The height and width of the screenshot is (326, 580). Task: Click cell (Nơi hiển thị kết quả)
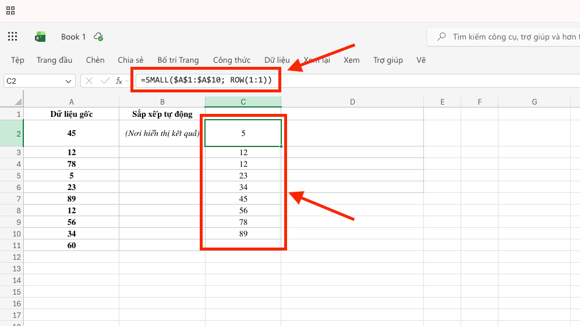tap(162, 133)
